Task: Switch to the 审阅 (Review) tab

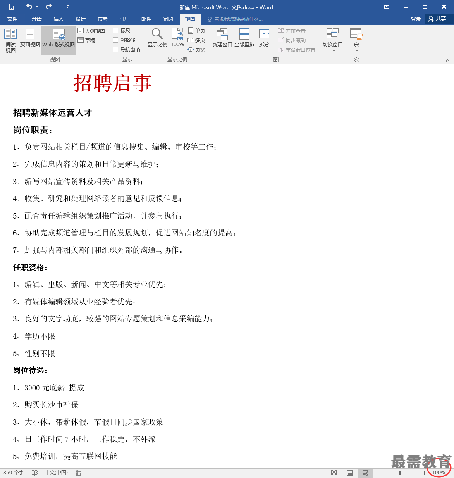Action: [168, 19]
